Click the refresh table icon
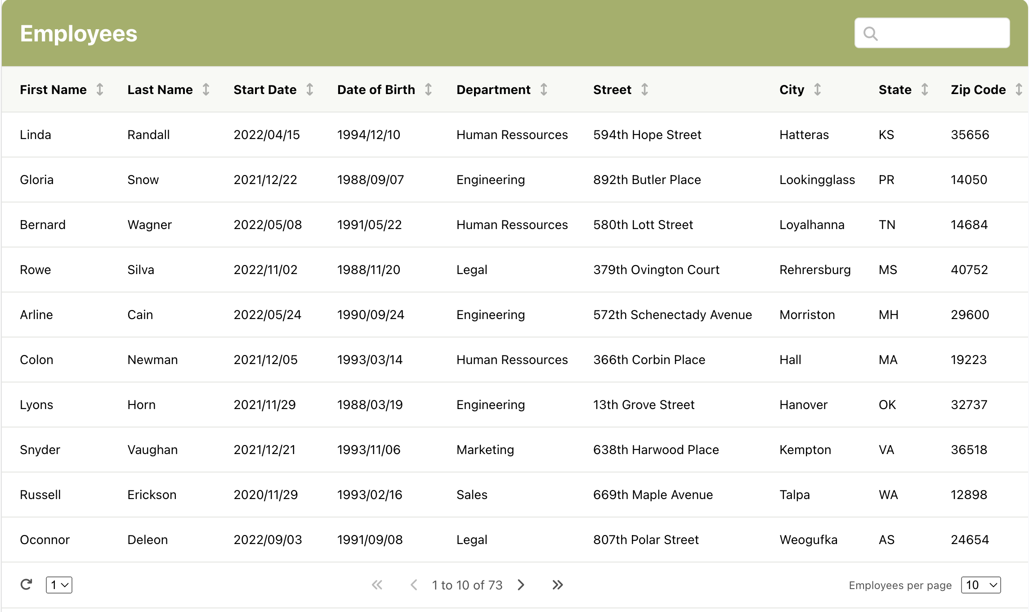This screenshot has height=612, width=1029. (x=27, y=585)
